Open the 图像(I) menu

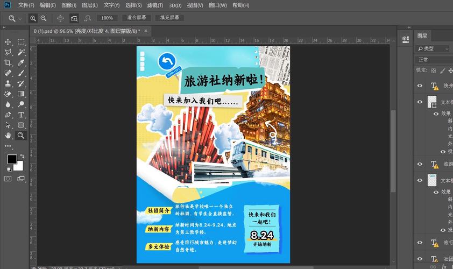point(69,5)
